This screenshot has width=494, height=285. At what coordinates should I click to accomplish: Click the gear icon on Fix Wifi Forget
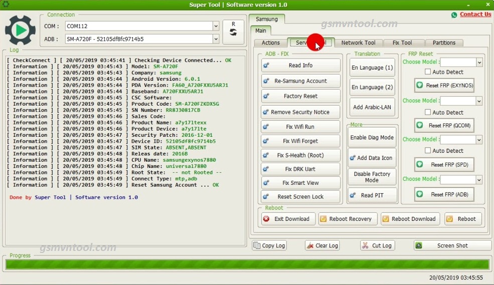click(x=266, y=141)
